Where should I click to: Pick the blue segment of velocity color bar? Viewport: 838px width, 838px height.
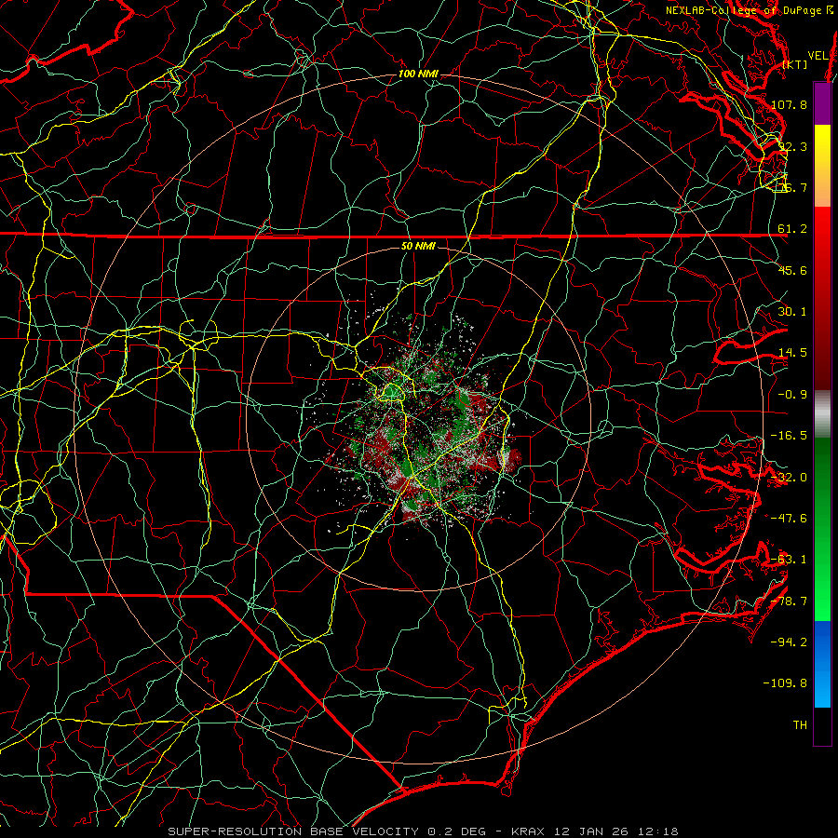click(822, 664)
